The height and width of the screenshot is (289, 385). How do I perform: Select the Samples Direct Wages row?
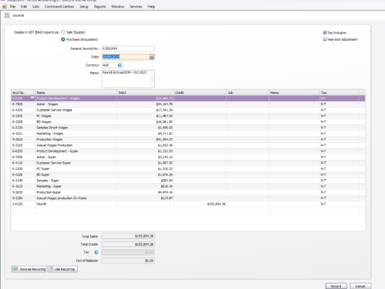tap(188, 128)
